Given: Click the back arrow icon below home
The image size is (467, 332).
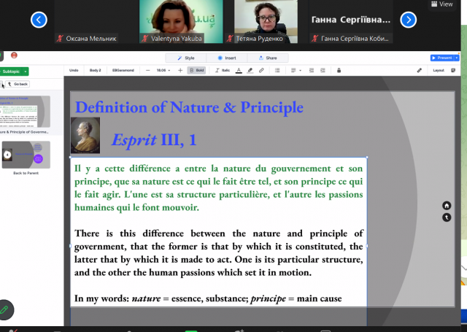Looking at the screenshot, I should click(447, 217).
